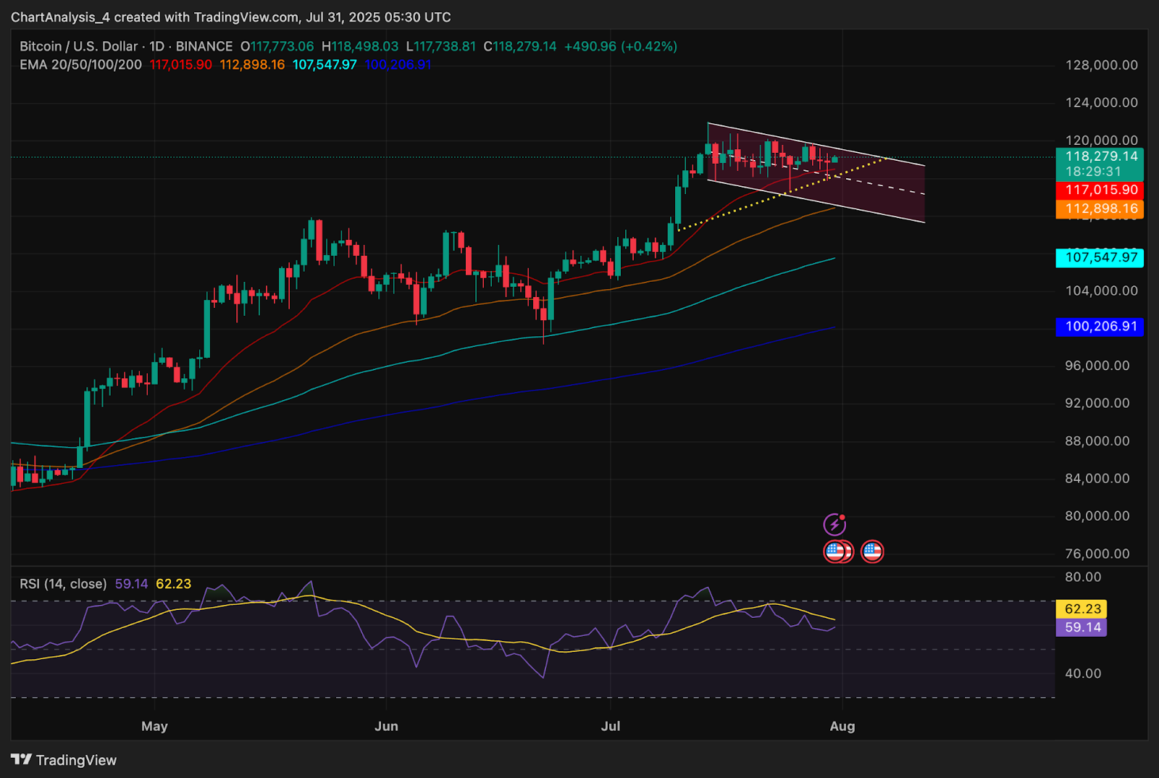Click the 76,000.00 price axis label

[x=1097, y=554]
